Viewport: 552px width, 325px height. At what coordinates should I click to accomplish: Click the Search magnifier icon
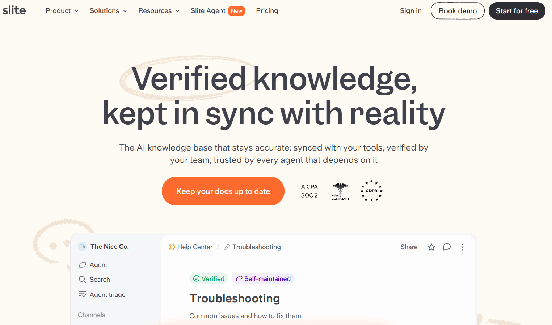coord(83,279)
